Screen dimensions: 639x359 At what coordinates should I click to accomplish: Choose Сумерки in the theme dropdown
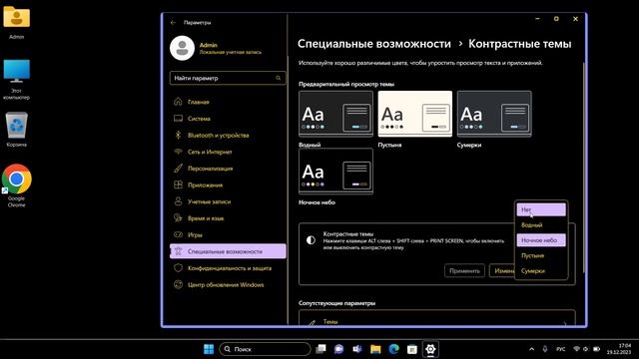[541, 270]
